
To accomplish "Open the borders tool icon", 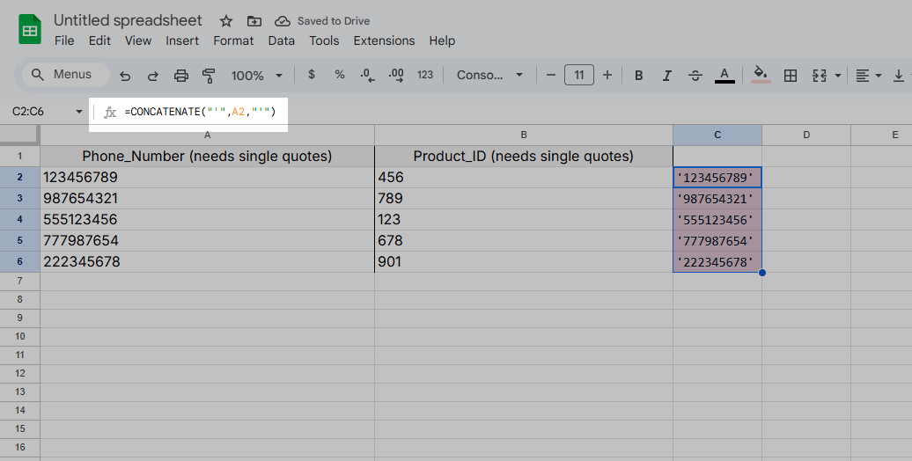I will (x=791, y=76).
